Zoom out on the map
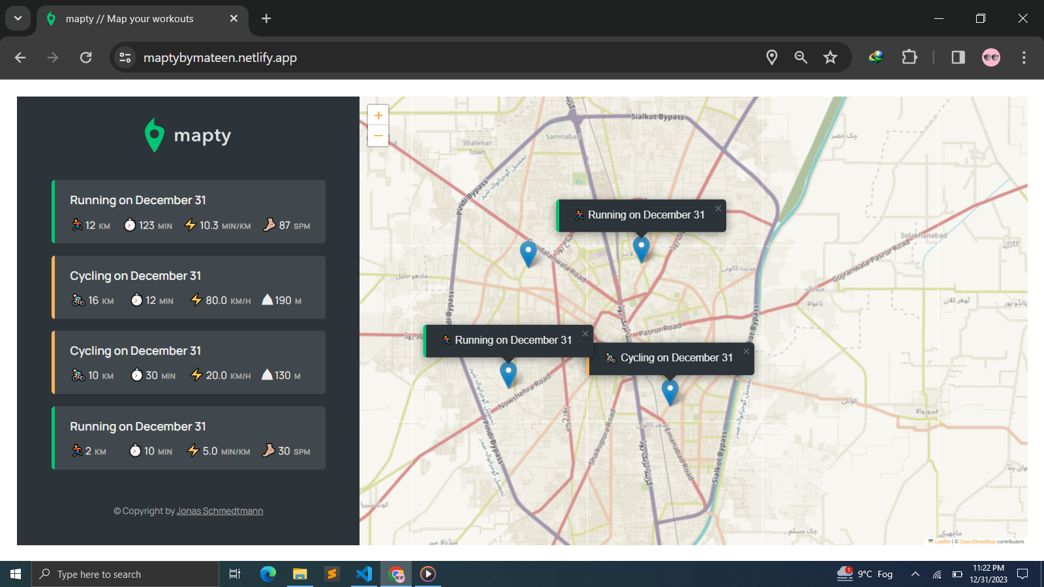This screenshot has width=1044, height=587. 378,136
